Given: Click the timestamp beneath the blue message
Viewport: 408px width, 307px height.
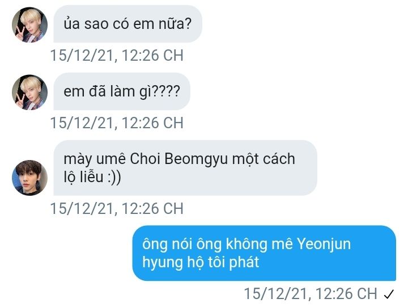Looking at the screenshot, I should pyautogui.click(x=311, y=294).
